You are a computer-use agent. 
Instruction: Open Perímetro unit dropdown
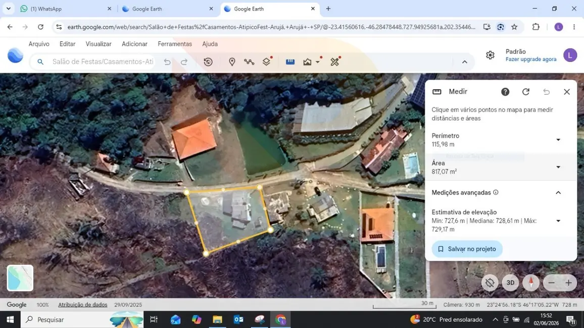tap(558, 140)
